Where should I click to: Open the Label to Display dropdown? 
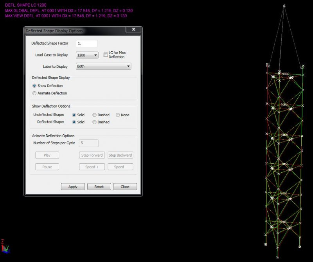(x=103, y=66)
